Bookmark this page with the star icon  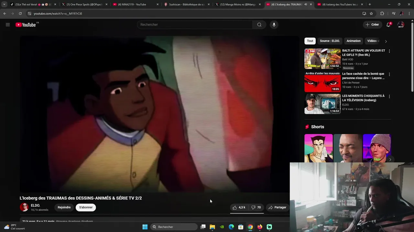click(x=371, y=14)
